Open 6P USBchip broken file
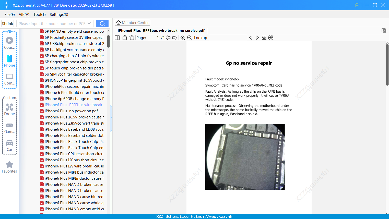Viewport: 389px width, 219px height. click(x=72, y=43)
